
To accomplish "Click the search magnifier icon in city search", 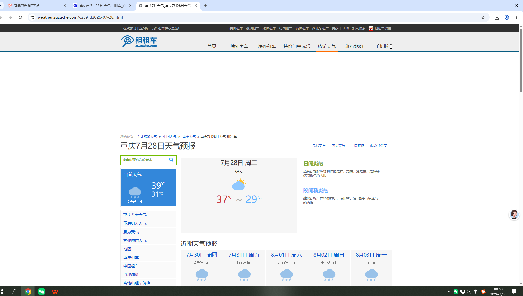I will tap(171, 160).
